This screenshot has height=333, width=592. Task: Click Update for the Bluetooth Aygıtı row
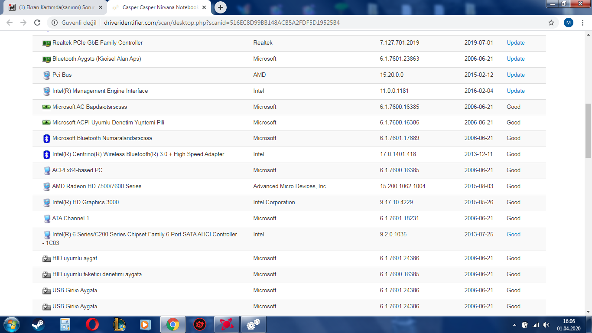(x=516, y=59)
